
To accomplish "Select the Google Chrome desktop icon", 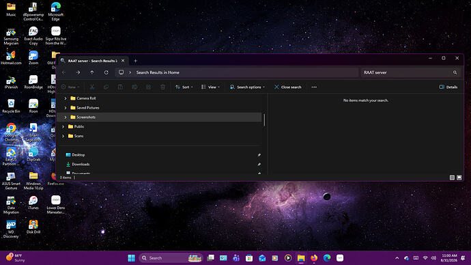I will point(11,132).
